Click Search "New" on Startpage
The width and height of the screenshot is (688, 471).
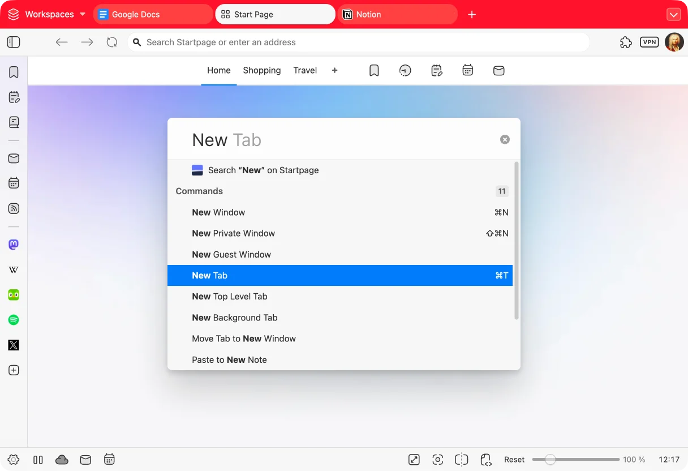point(263,170)
